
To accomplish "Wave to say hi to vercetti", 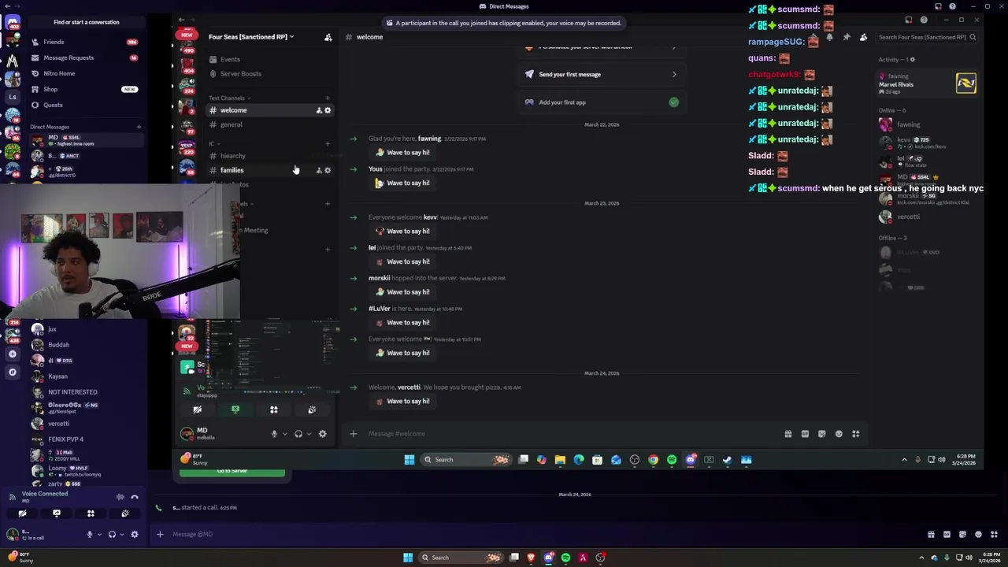I will pos(402,402).
